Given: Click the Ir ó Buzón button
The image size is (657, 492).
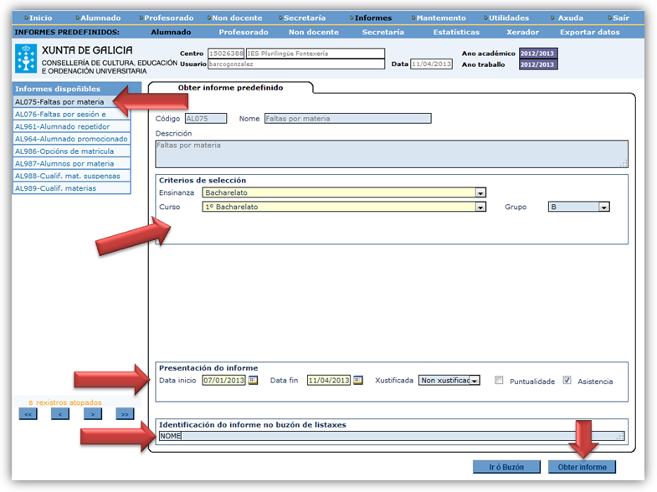Looking at the screenshot, I should [x=505, y=466].
